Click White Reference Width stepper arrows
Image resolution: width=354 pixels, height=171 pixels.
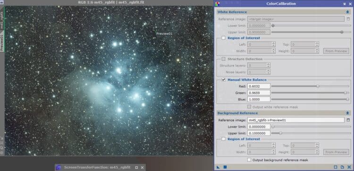click(x=273, y=51)
